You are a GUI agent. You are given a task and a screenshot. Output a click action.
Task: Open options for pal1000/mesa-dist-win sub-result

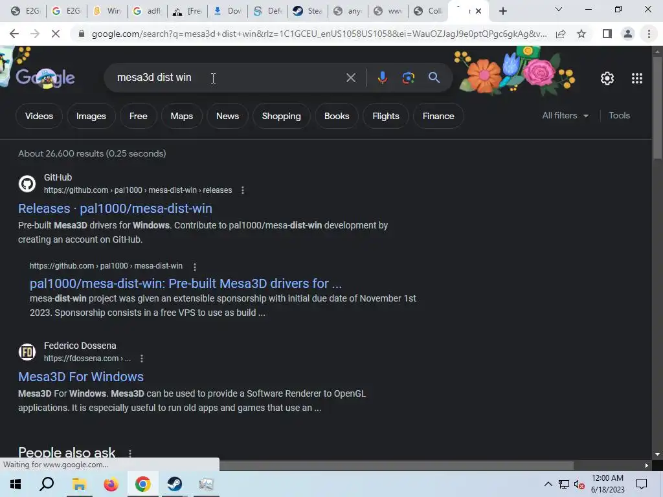tap(194, 267)
